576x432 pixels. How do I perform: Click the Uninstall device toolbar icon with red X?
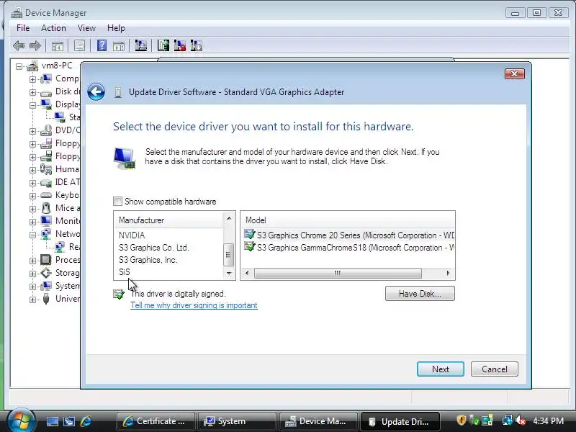click(179, 45)
